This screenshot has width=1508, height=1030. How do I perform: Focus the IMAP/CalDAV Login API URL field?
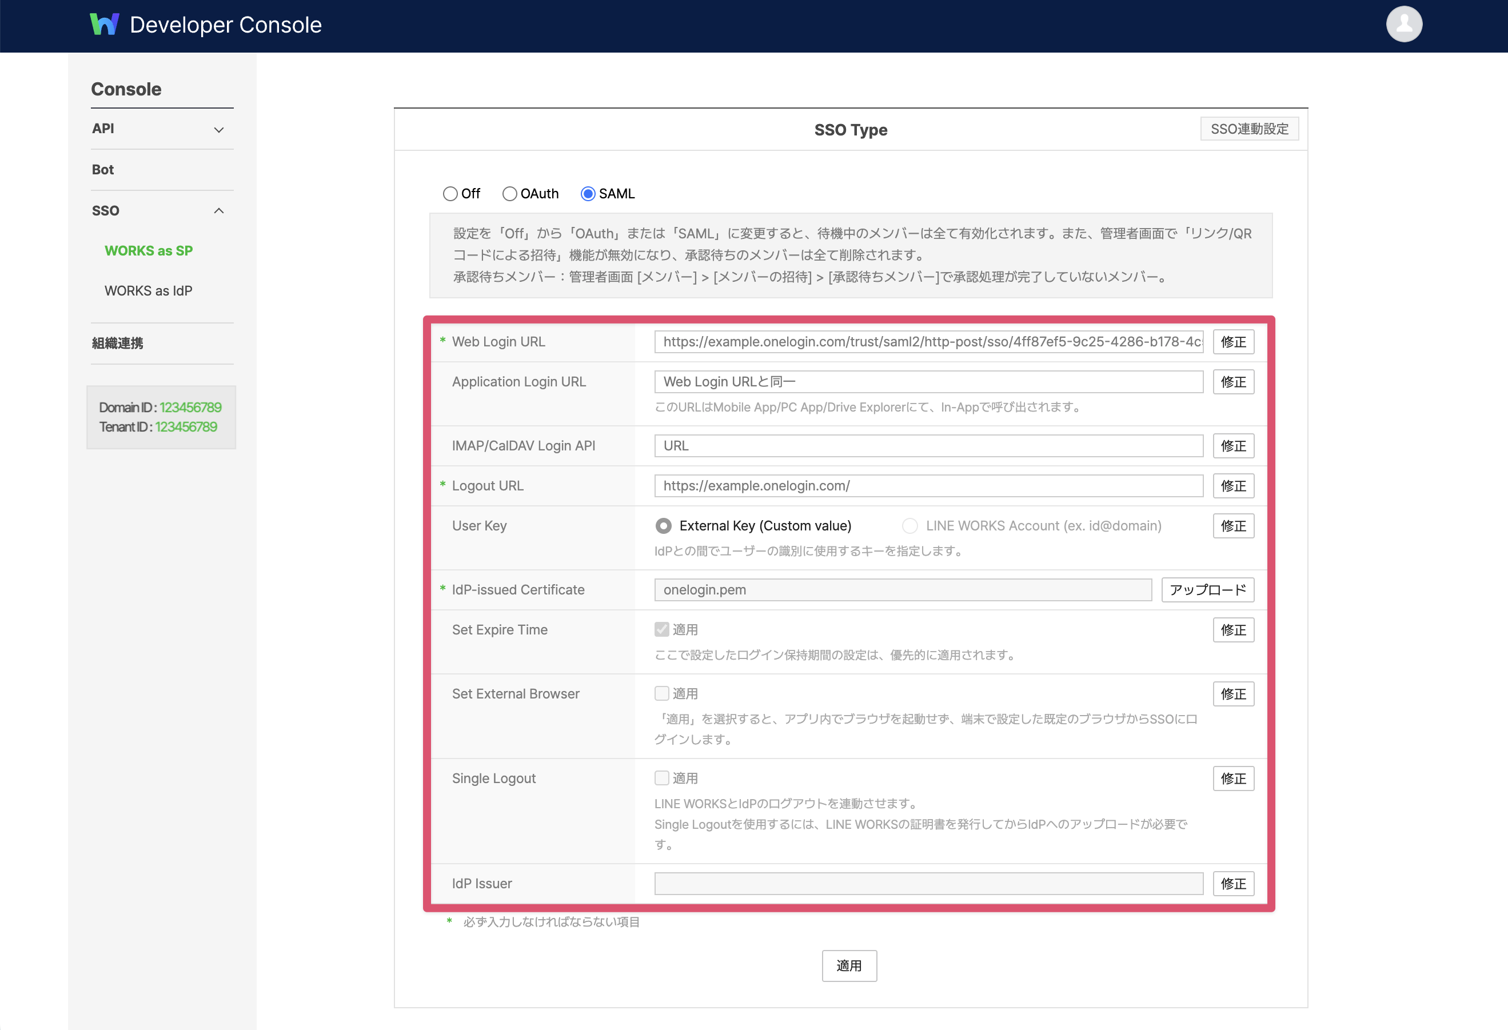(928, 446)
